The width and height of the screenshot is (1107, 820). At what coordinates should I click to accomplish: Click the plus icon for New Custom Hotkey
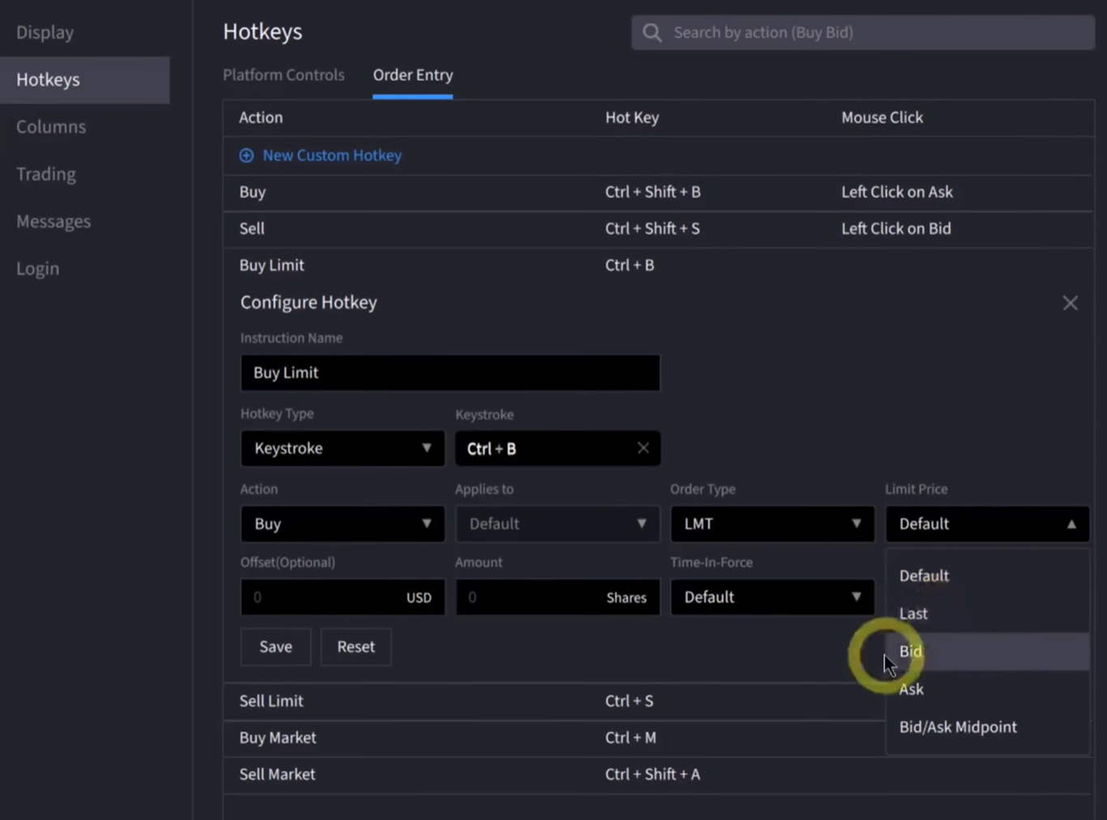pyautogui.click(x=246, y=156)
